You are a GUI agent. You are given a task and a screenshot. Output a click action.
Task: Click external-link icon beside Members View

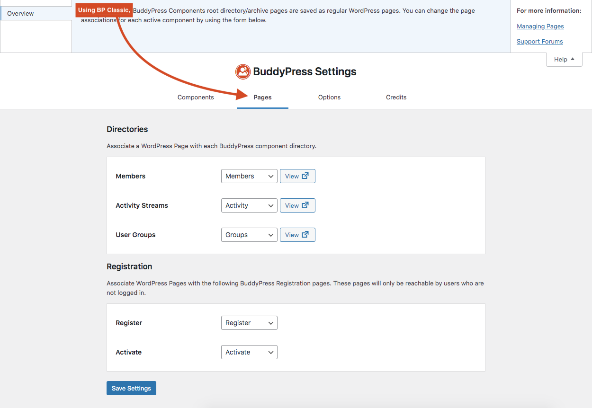pyautogui.click(x=305, y=176)
